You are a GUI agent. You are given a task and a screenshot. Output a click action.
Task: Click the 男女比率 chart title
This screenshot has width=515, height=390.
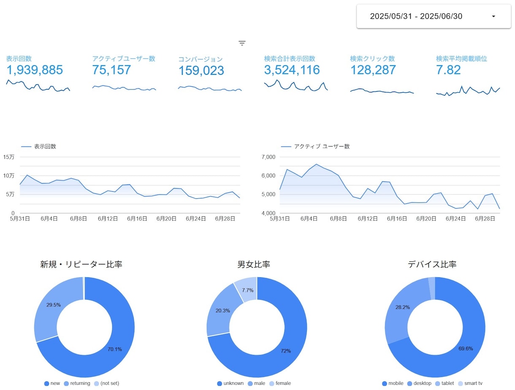(x=254, y=265)
